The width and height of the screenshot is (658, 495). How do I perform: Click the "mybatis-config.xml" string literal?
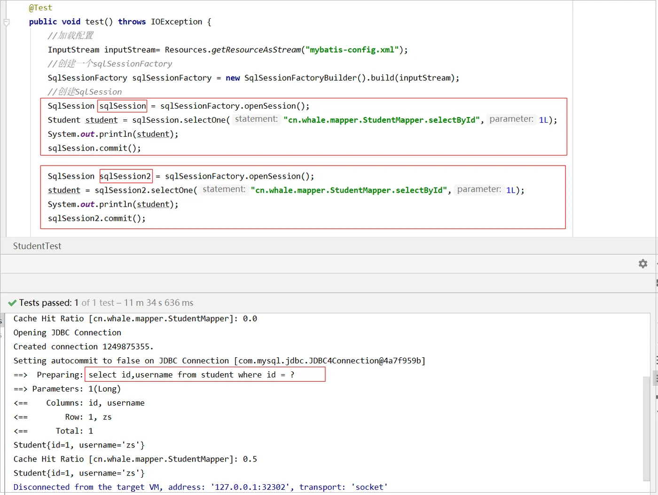click(352, 50)
